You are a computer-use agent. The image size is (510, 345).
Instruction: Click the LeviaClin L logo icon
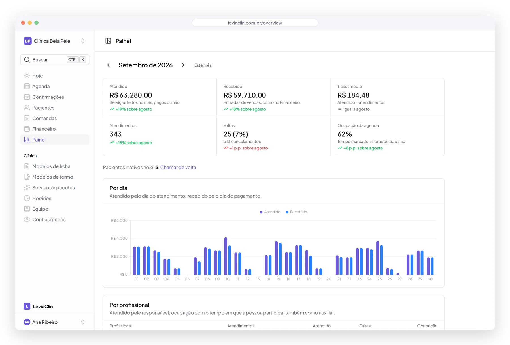pyautogui.click(x=27, y=307)
